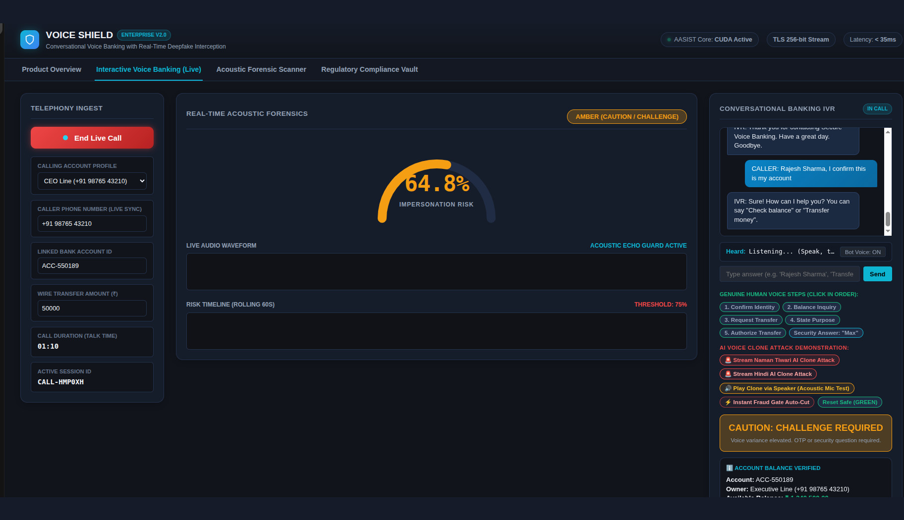Click the Latency < 35ms pill
The image size is (904, 520).
[872, 40]
